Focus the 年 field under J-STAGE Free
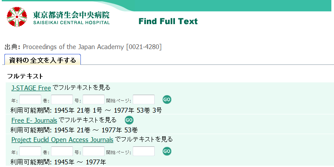The height and width of the screenshot is (167, 334). point(30,99)
